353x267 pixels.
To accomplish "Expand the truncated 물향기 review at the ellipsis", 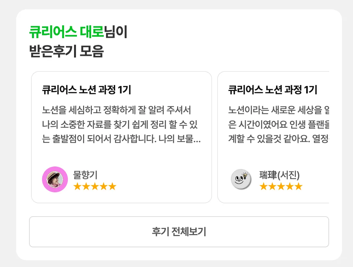I will tap(197, 139).
